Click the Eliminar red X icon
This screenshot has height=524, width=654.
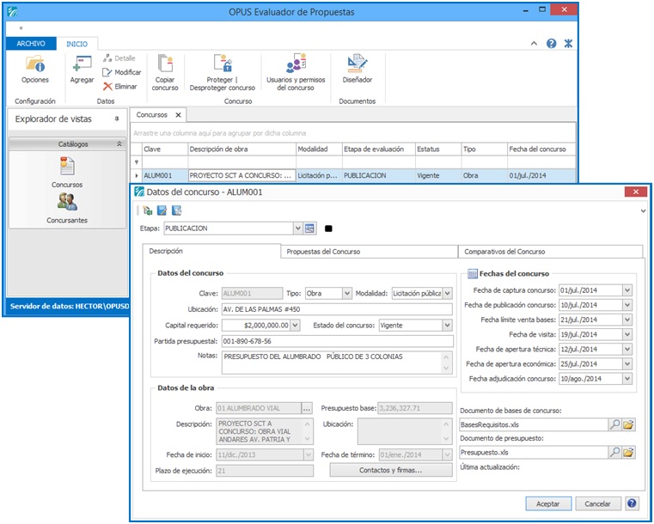[x=107, y=87]
